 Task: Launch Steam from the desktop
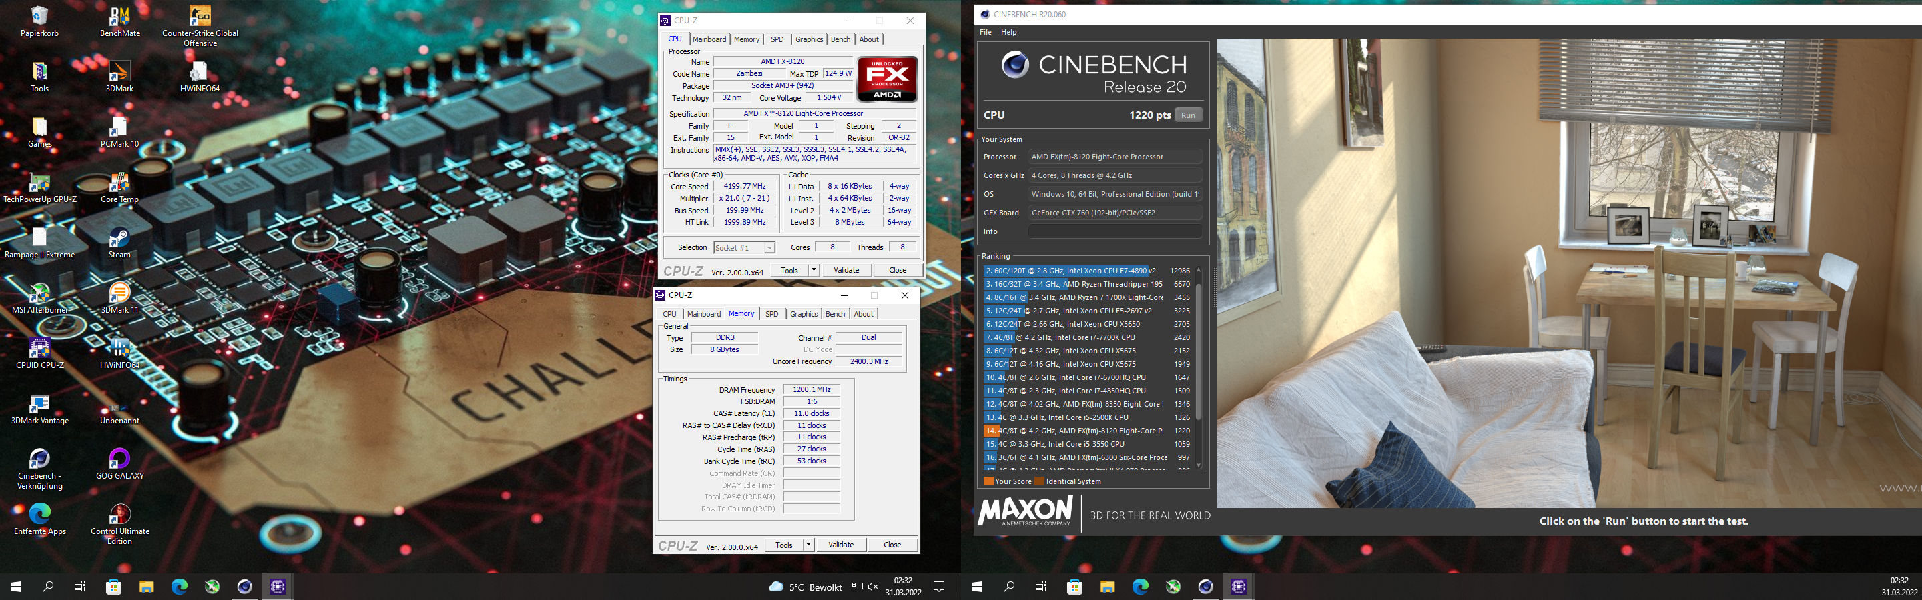[x=119, y=243]
